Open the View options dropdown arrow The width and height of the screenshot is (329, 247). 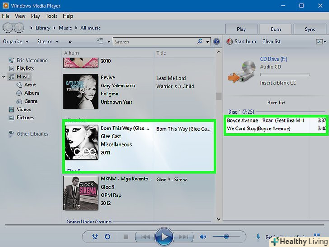(108, 41)
